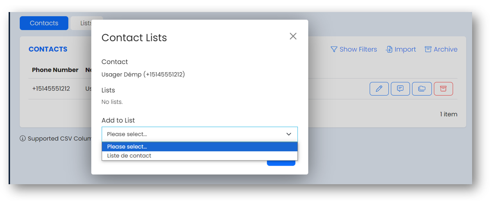
Task: Click the Phone Number column header
Action: coord(55,70)
